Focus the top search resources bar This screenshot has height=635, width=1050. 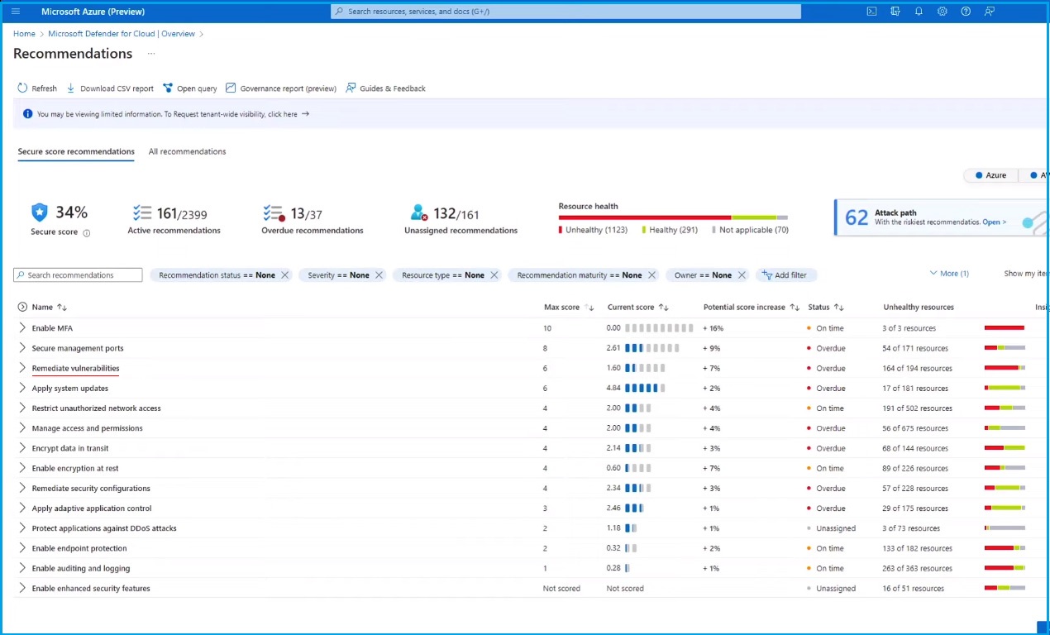click(x=566, y=12)
